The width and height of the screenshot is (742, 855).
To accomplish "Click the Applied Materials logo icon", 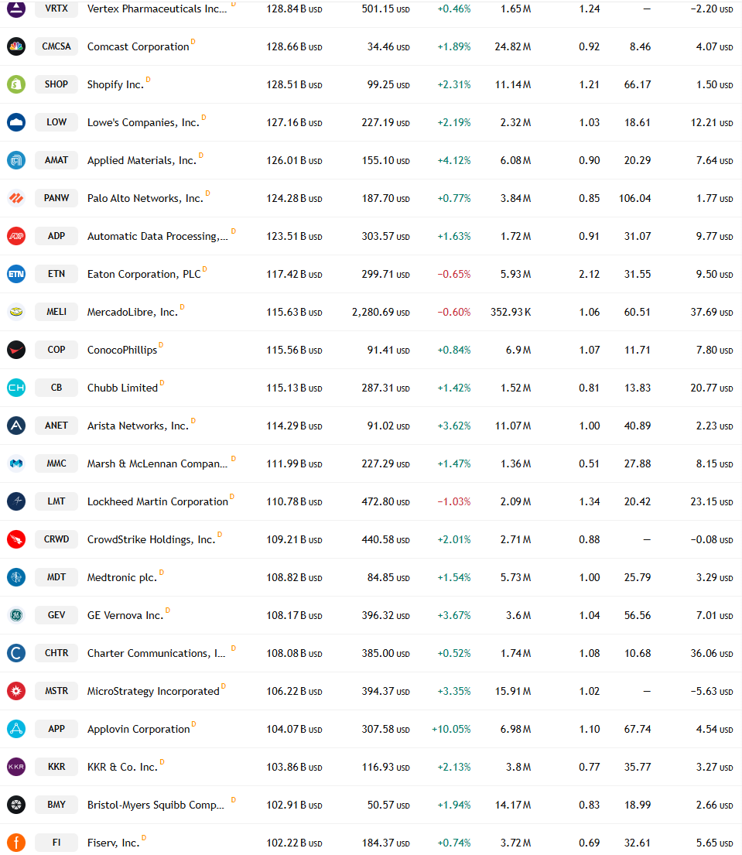I will pyautogui.click(x=16, y=160).
